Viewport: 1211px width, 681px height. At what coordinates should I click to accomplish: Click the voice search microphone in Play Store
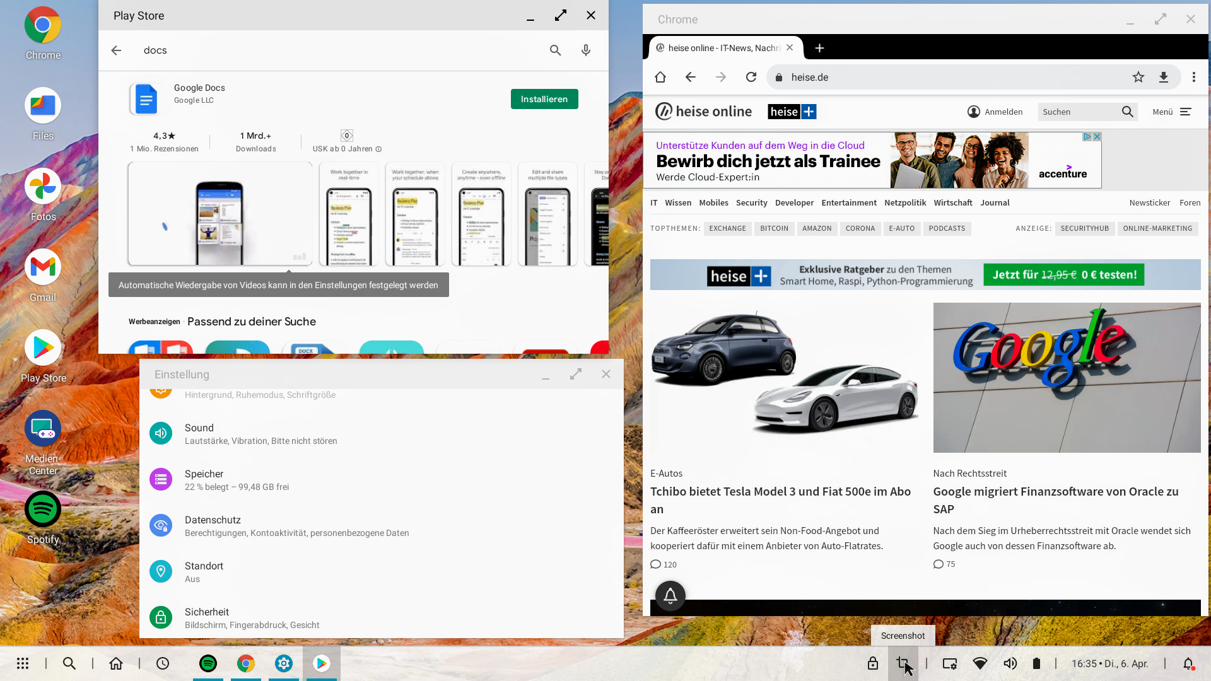click(x=586, y=50)
